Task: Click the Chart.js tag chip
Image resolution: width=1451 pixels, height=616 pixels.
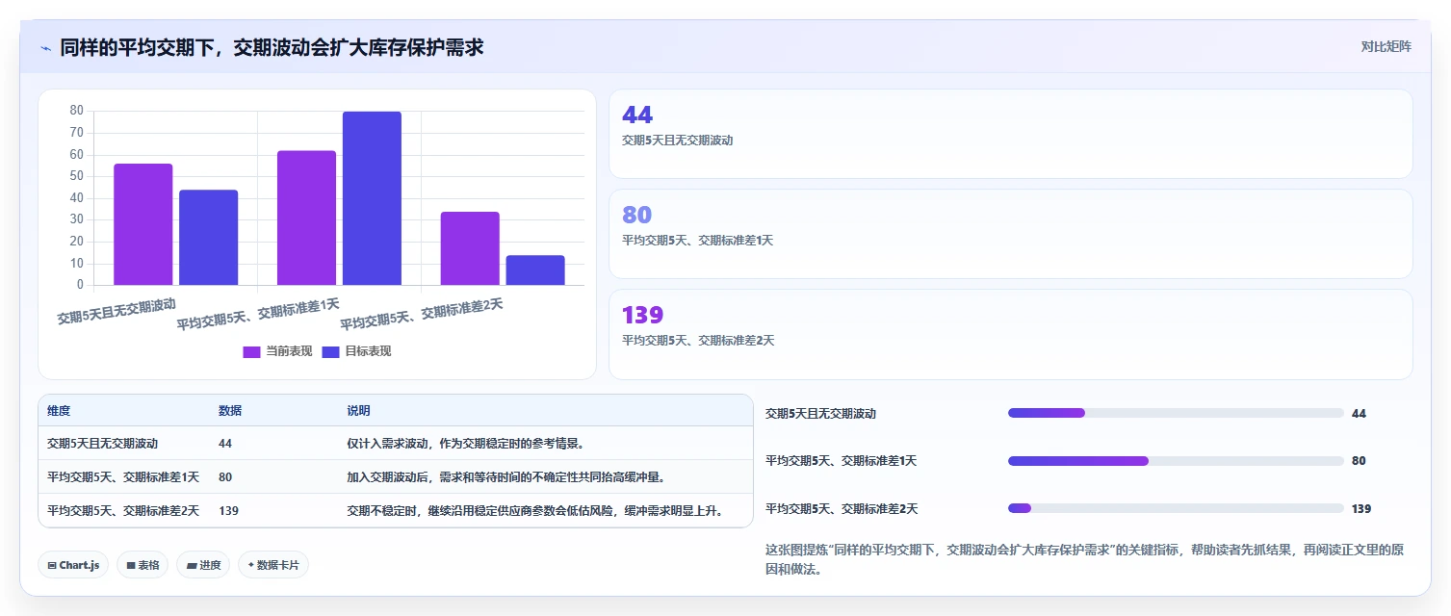Action: pyautogui.click(x=73, y=565)
